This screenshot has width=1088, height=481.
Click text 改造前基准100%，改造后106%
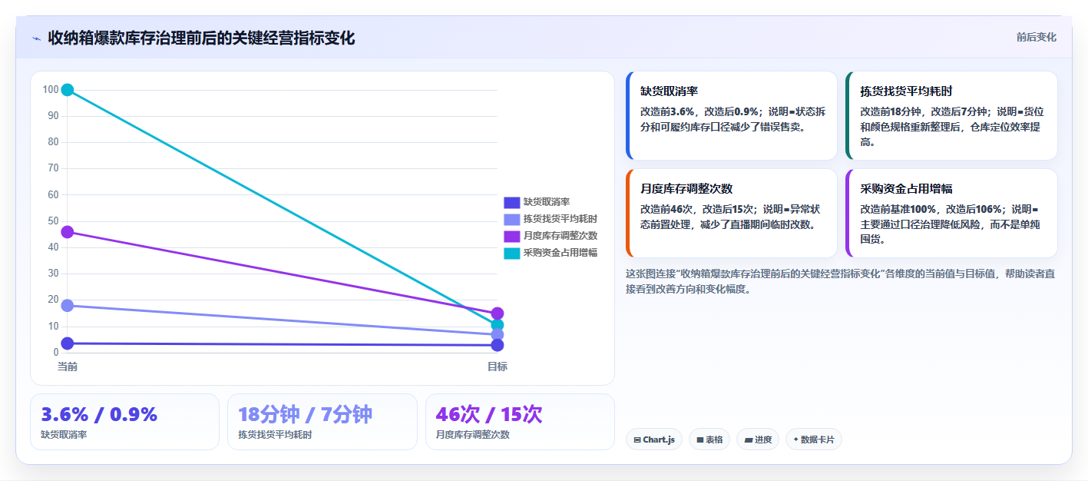click(932, 209)
